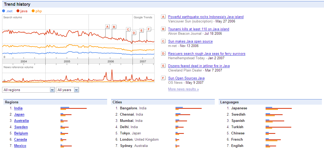This screenshot has height=149, width=324.
Task: Click 'php' legend label
Action: click(x=39, y=11)
